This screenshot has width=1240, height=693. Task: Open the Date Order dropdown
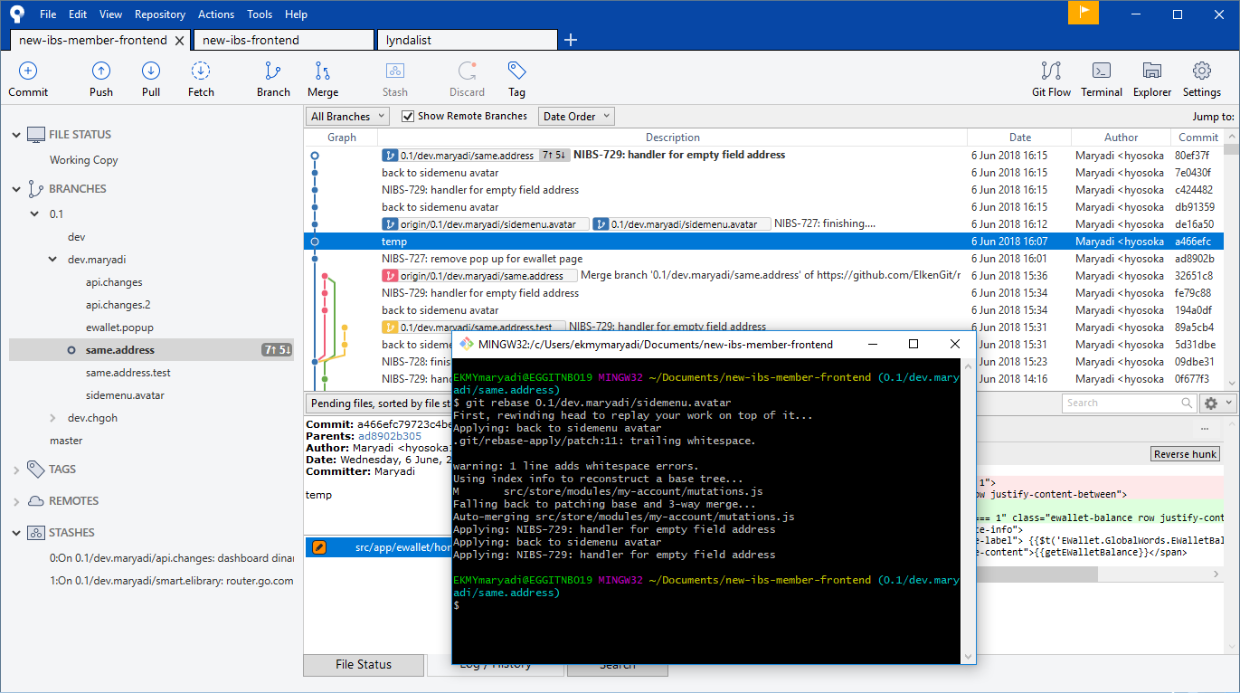click(x=576, y=116)
